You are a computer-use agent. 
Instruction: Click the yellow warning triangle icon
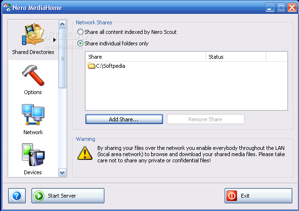click(x=85, y=153)
